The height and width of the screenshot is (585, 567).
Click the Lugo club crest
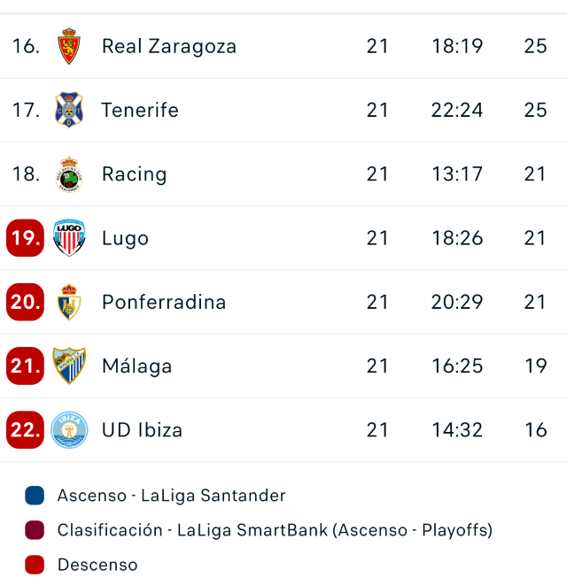69,238
